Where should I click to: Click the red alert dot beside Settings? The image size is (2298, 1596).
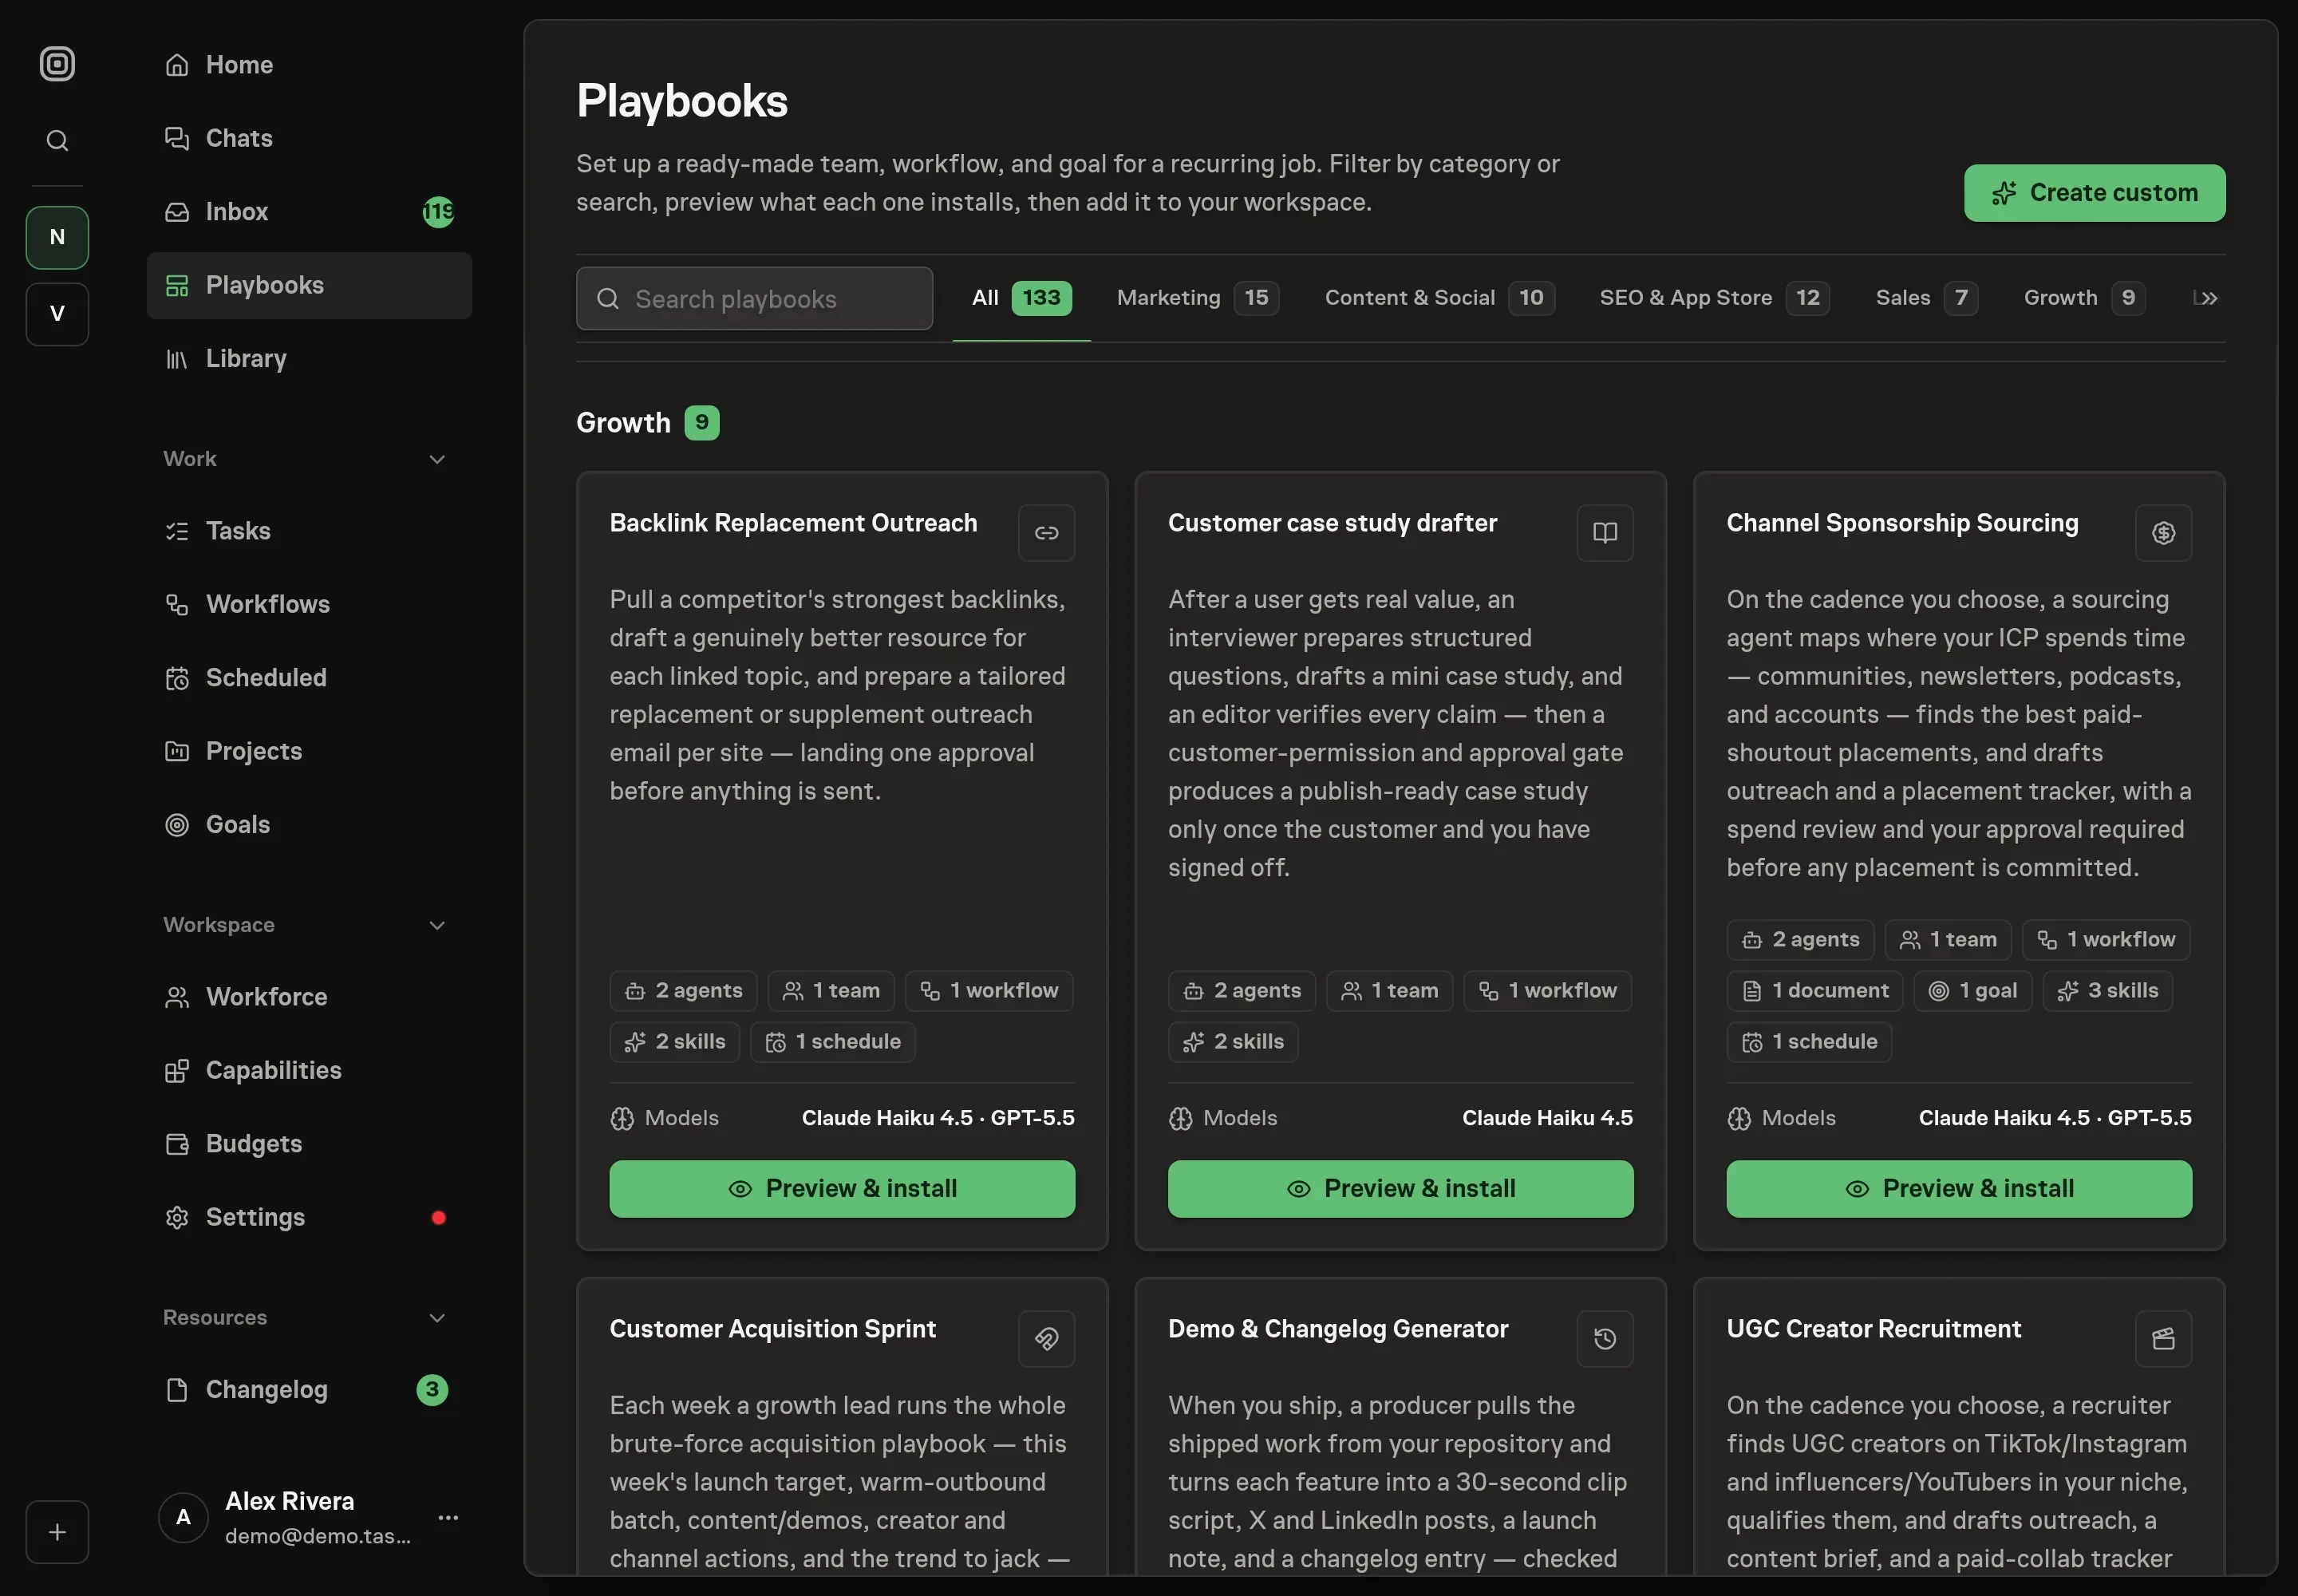tap(438, 1217)
